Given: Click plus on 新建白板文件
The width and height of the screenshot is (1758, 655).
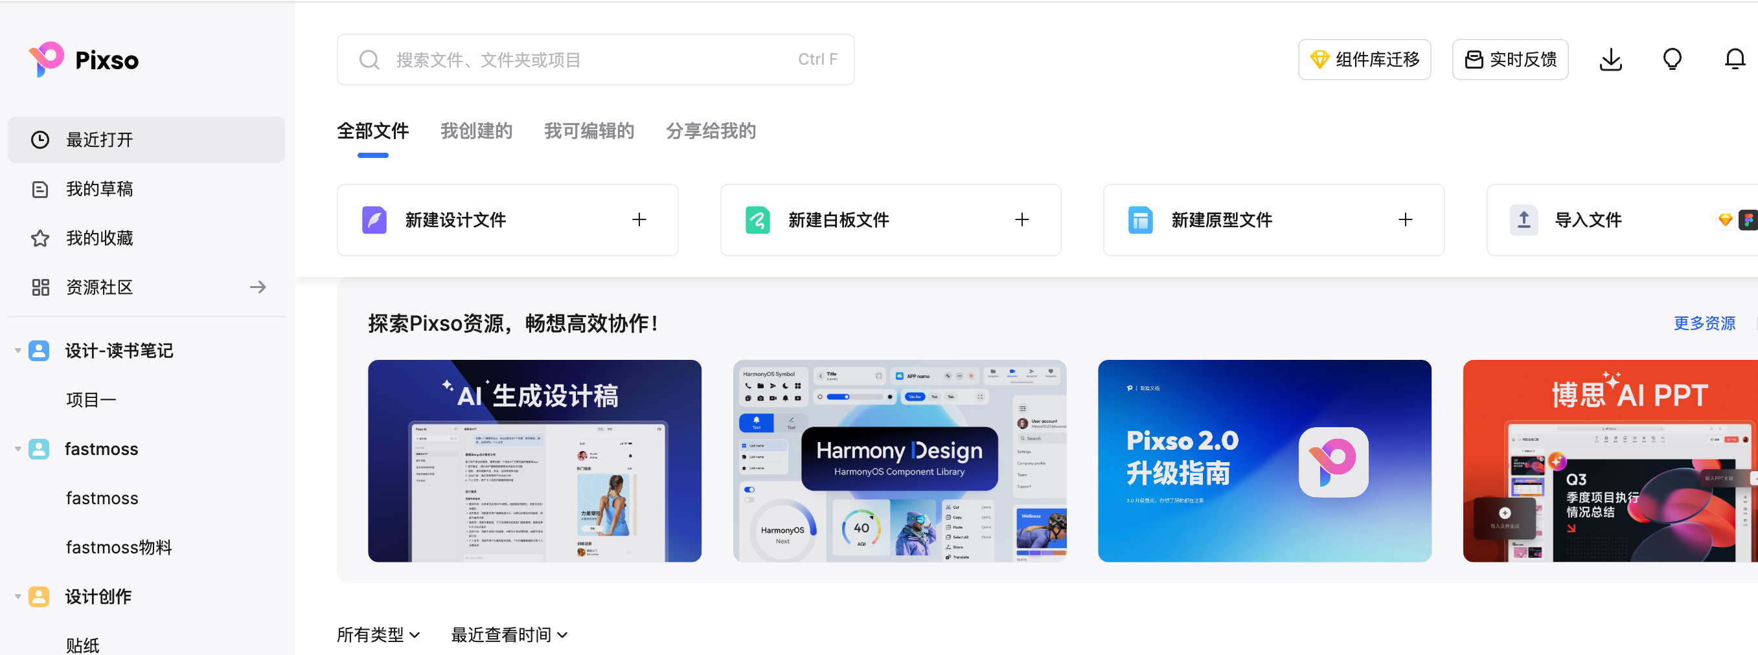Looking at the screenshot, I should pyautogui.click(x=1022, y=219).
